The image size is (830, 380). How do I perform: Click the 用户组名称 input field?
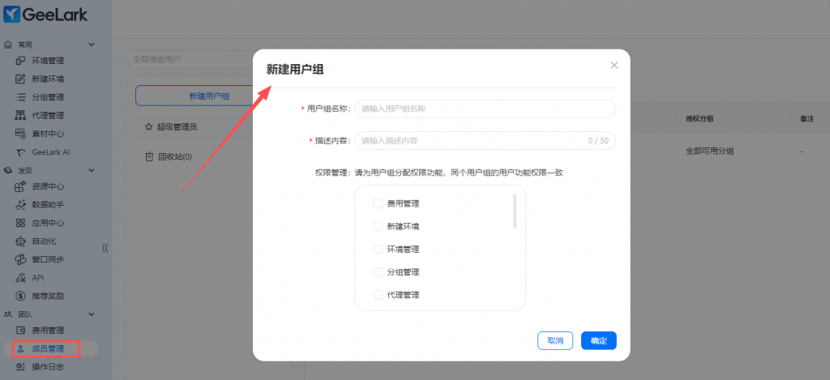coord(485,108)
